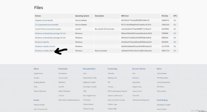The width and height of the screenshot is (207, 112).
Task: Open the PSF Newsletter link
Action: click(x=163, y=78)
